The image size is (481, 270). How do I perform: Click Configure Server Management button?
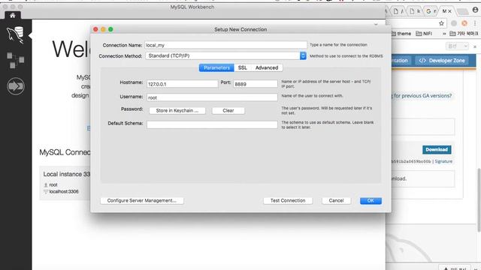[142, 200]
